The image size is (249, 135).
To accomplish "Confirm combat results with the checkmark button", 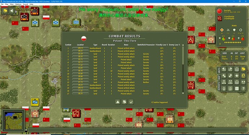I will (x=131, y=102).
